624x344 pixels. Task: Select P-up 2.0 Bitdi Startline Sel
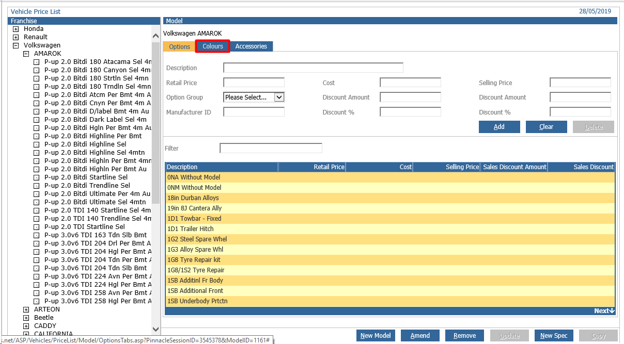pyautogui.click(x=87, y=177)
